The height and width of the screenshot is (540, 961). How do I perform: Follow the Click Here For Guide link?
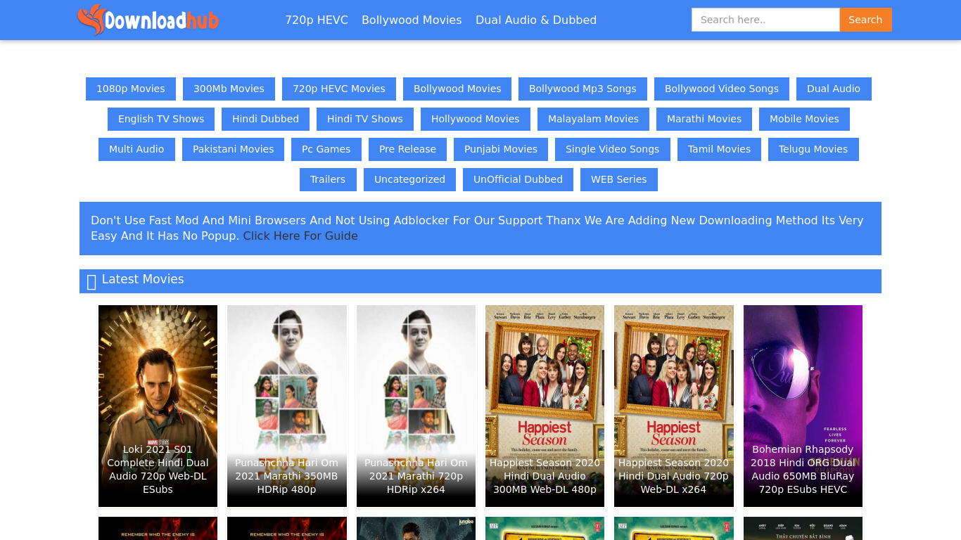coord(300,236)
